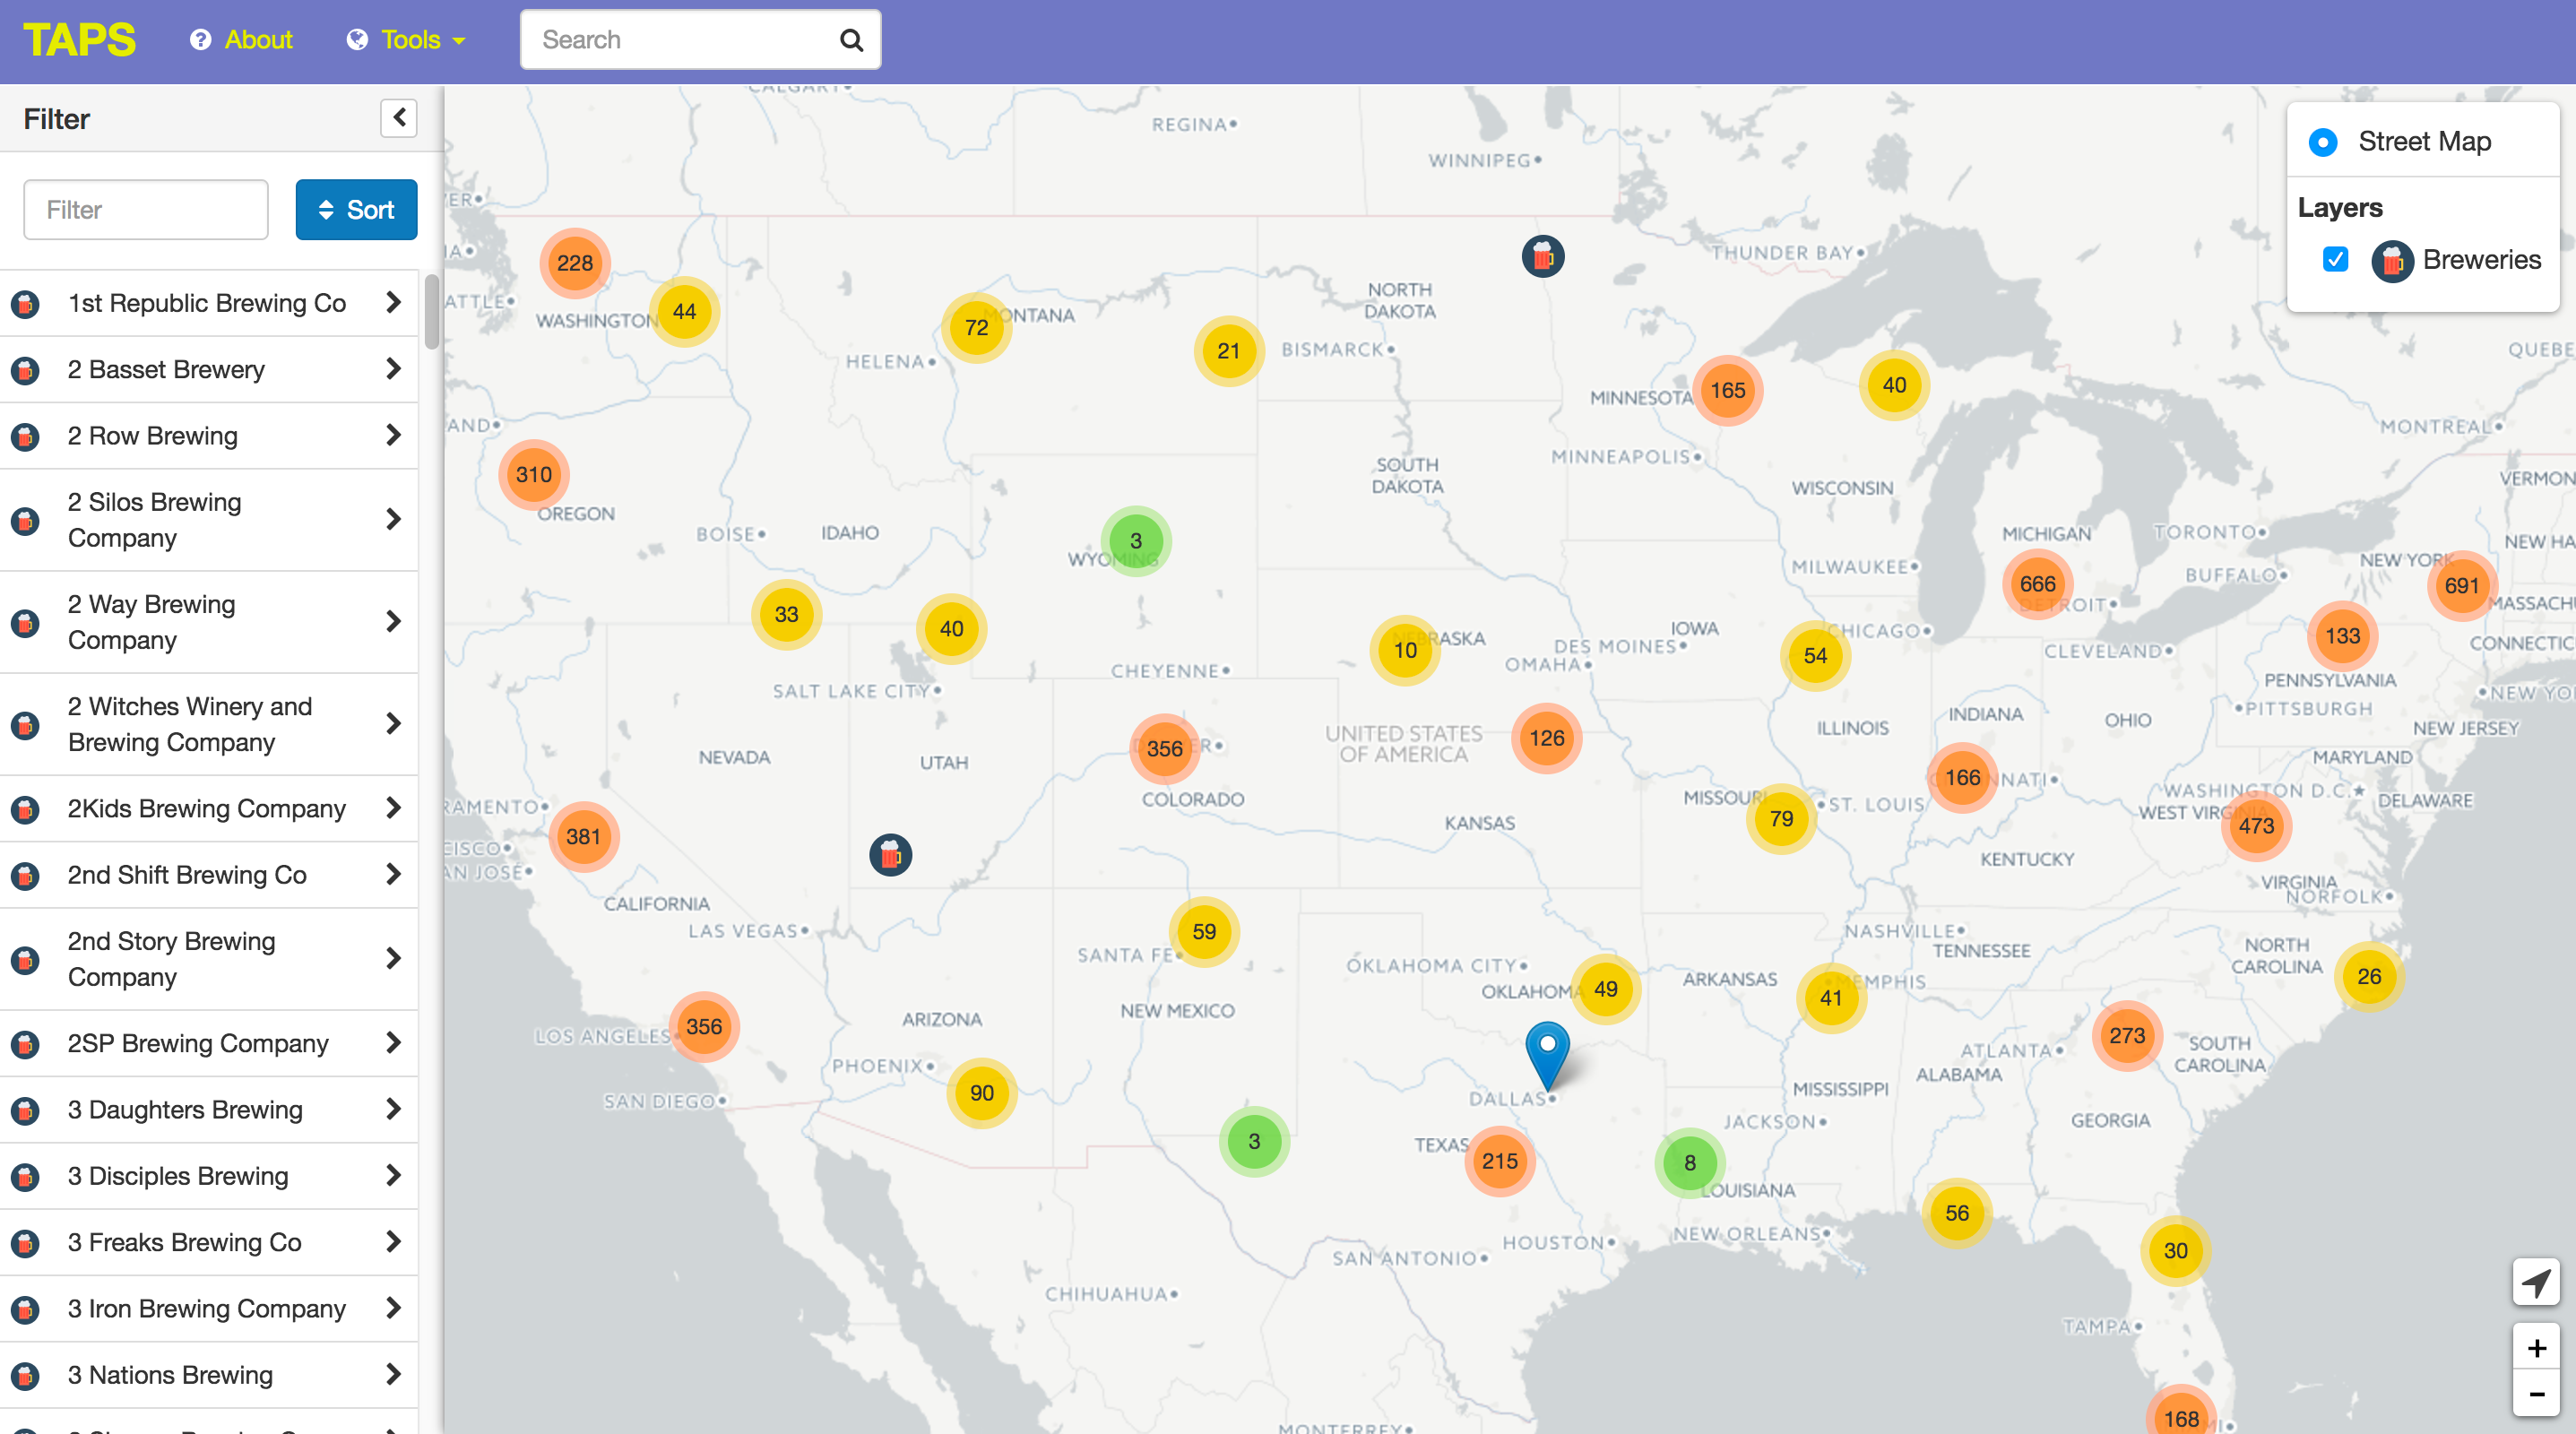Viewport: 2576px width, 1434px height.
Task: Select the Street Map radio button
Action: click(x=2323, y=142)
